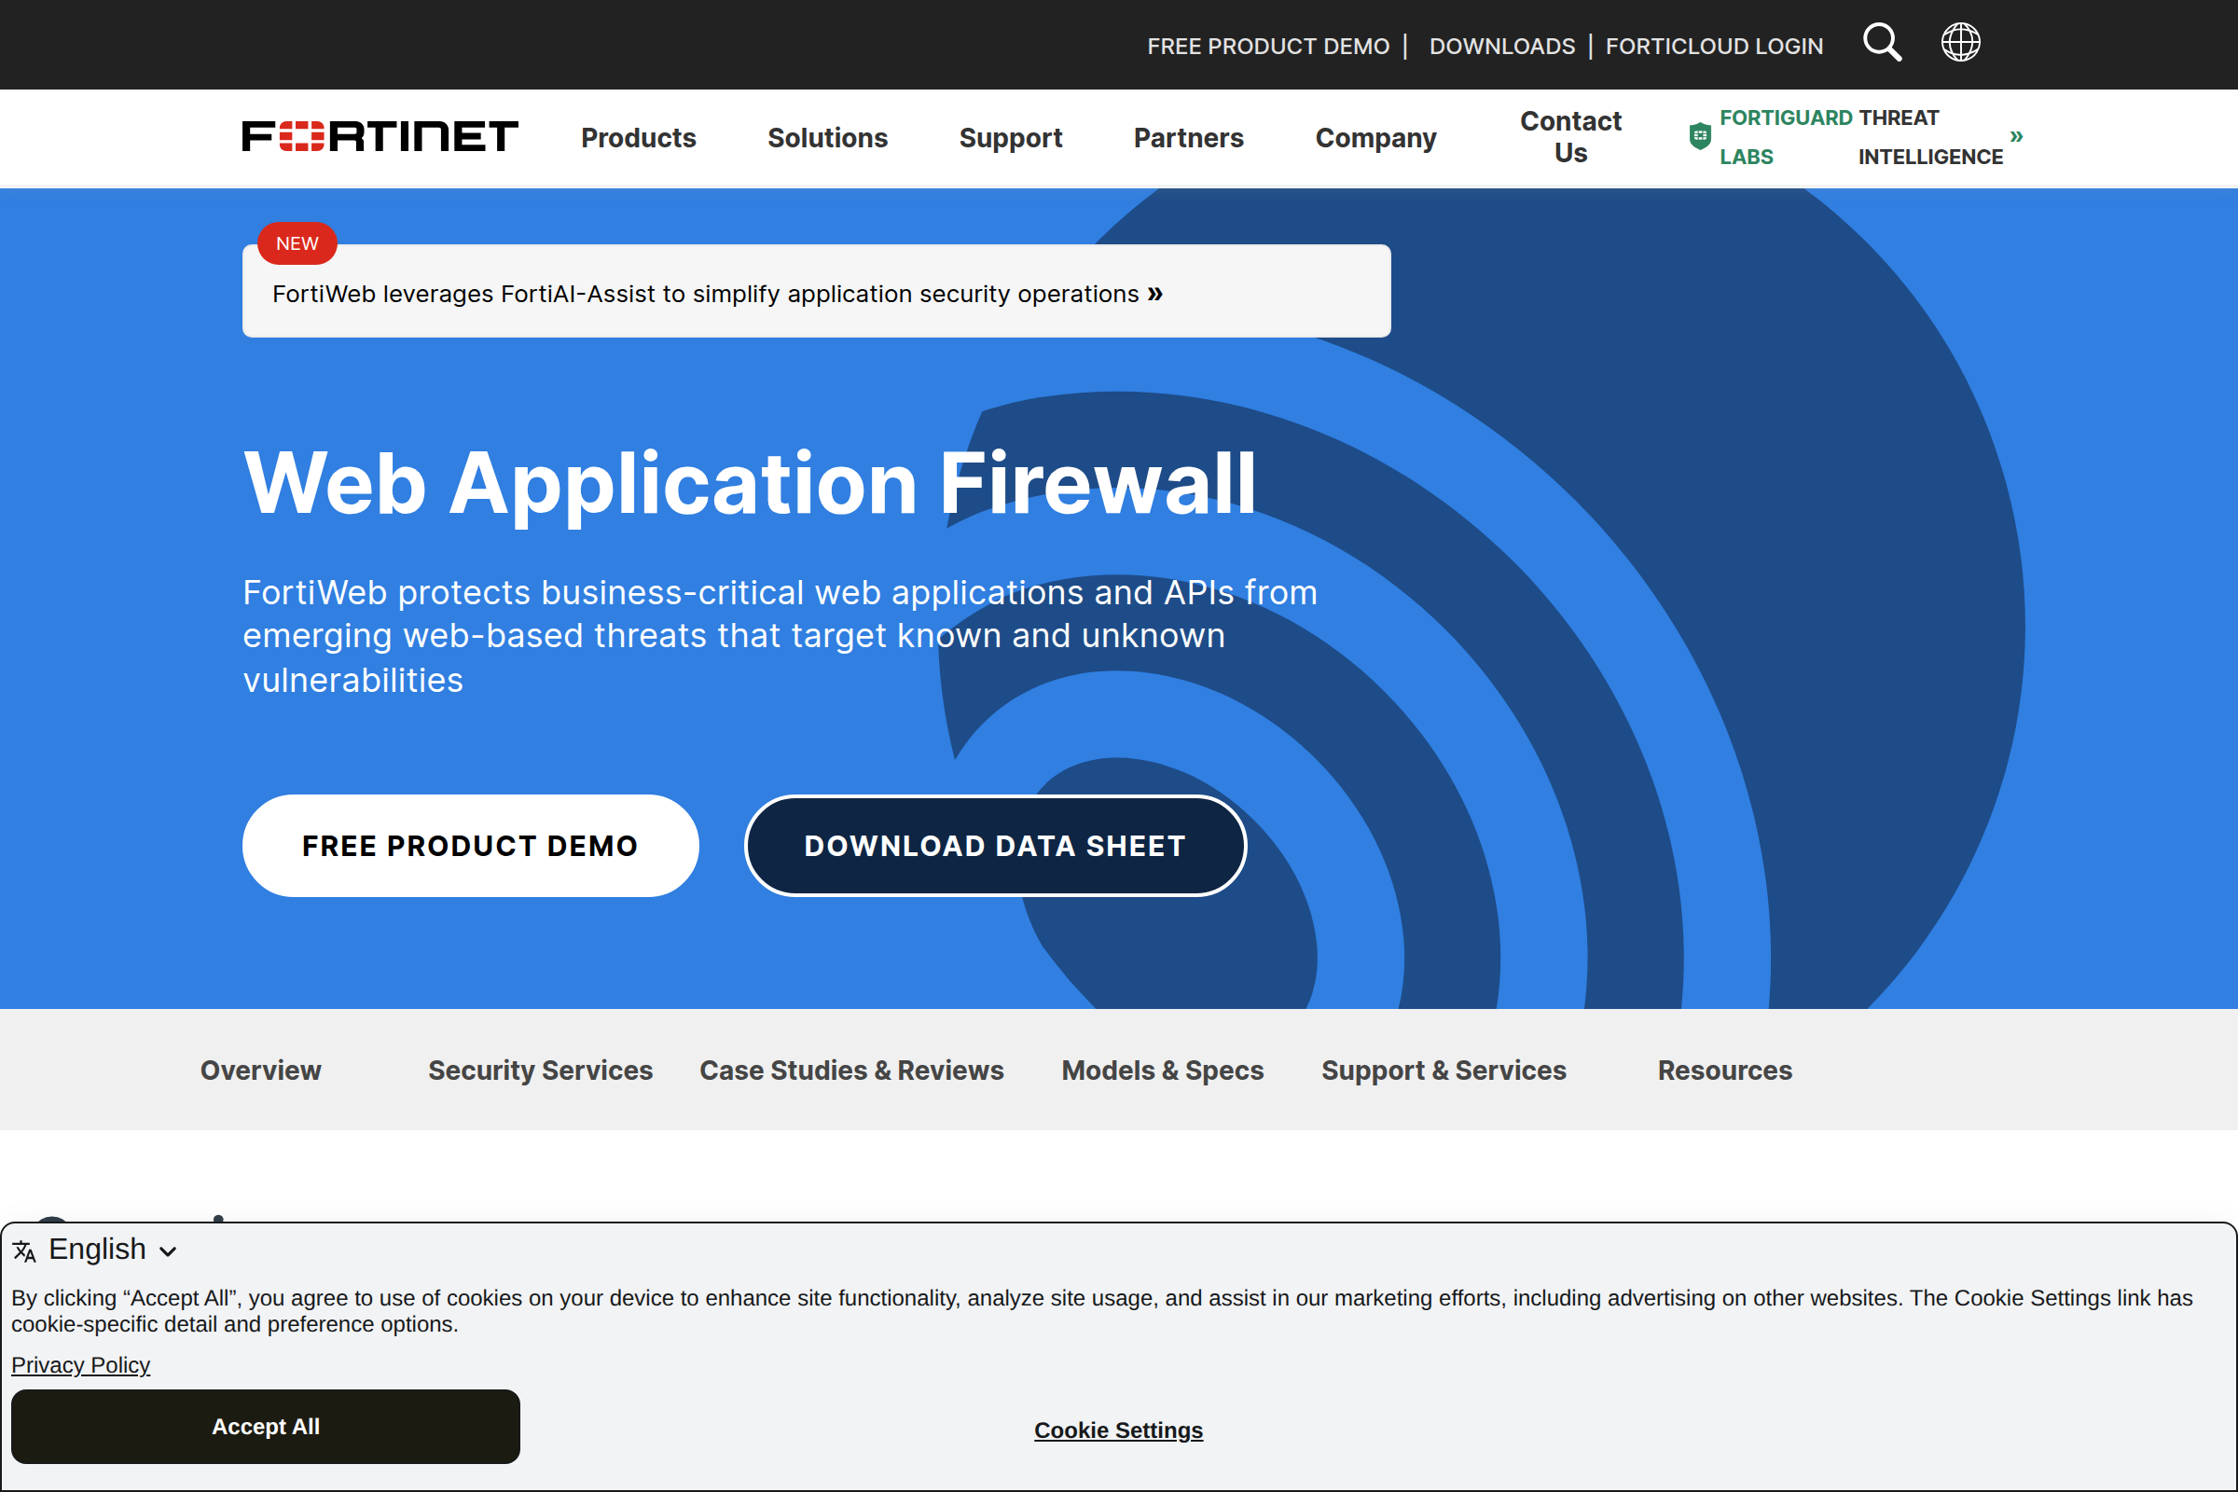Open the Support & Services tab
The image size is (2238, 1492).
click(x=1444, y=1071)
